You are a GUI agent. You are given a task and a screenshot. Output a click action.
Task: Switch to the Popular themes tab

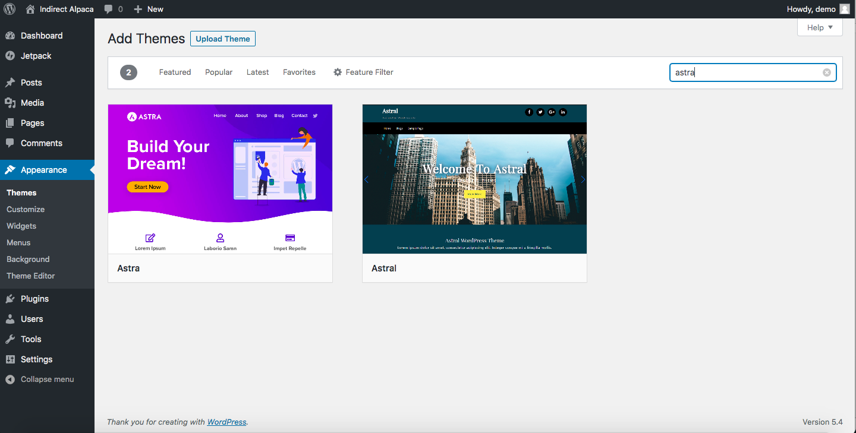219,72
